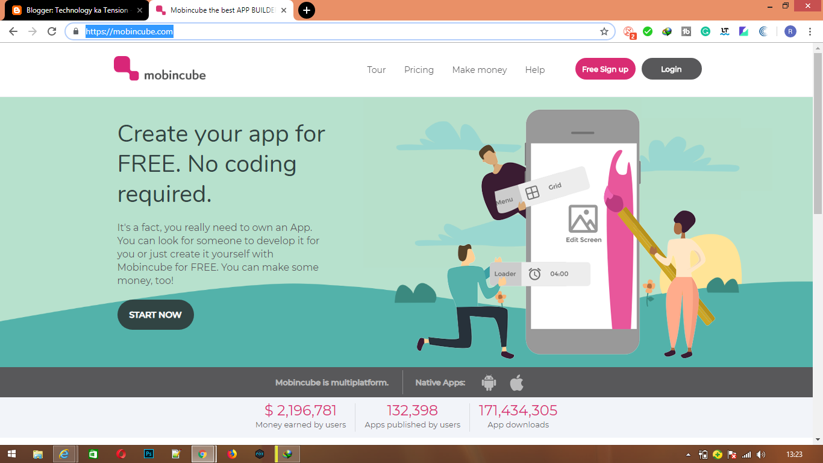Bookmark this page with star icon
Viewport: 823px width, 463px height.
coord(604,31)
